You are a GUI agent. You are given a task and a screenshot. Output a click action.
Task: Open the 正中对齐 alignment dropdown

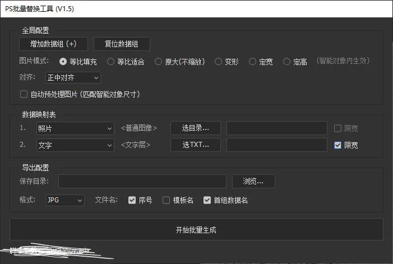[x=73, y=78]
